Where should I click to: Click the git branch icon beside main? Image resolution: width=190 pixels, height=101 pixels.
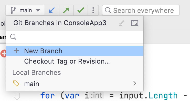click(13, 10)
